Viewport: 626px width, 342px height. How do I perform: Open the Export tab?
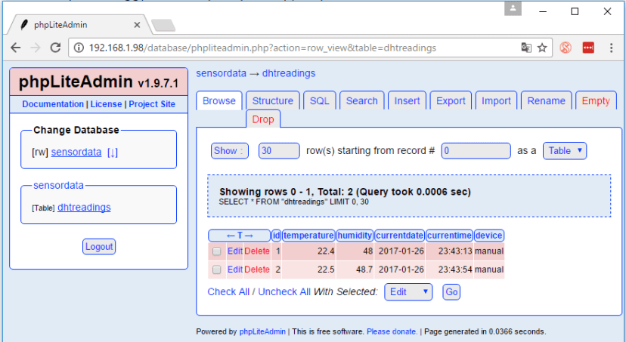coord(451,101)
